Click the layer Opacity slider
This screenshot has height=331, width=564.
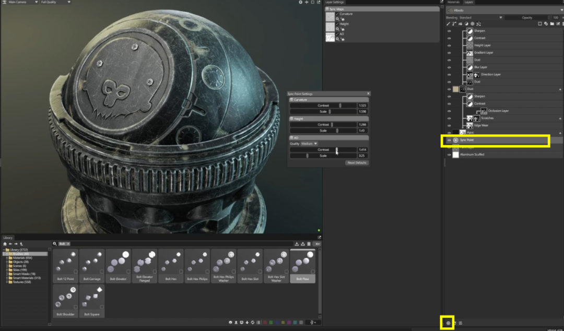(526, 18)
